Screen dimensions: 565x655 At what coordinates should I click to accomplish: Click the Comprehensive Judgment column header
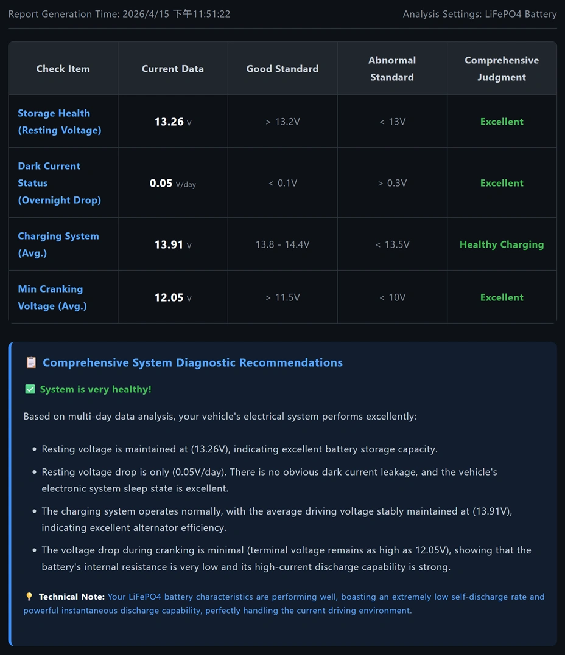click(502, 69)
